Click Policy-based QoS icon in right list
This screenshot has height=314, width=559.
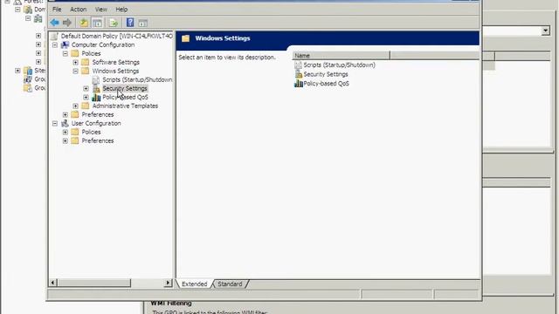pos(299,84)
